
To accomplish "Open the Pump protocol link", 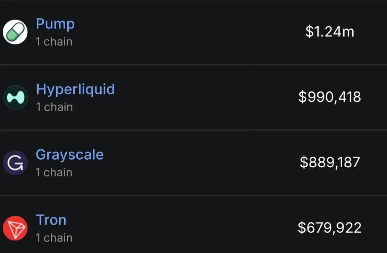I will (55, 24).
